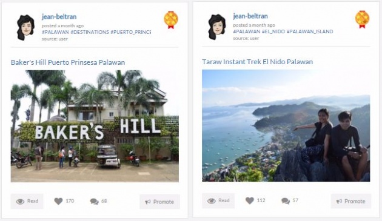Open Baker's Hill Puerto Prinsesa Palawan title
The width and height of the screenshot is (382, 221).
click(68, 62)
